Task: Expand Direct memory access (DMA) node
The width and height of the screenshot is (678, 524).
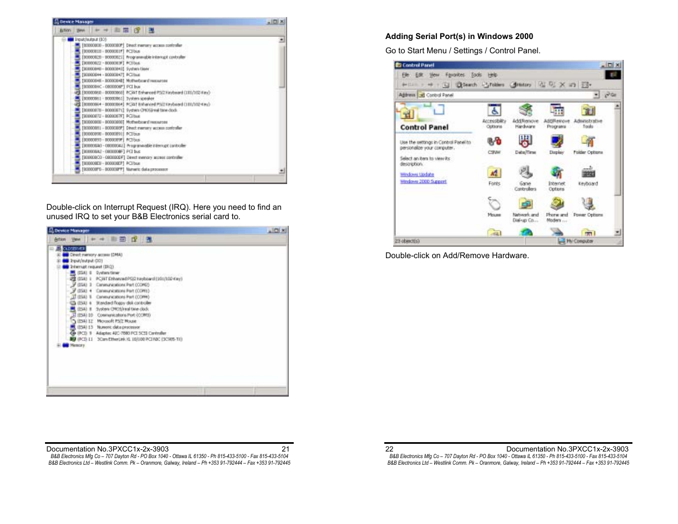Action: [58, 255]
